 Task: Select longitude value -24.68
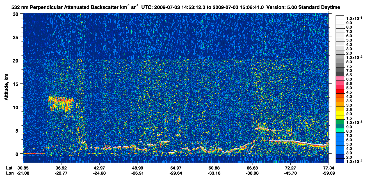pos(99,173)
